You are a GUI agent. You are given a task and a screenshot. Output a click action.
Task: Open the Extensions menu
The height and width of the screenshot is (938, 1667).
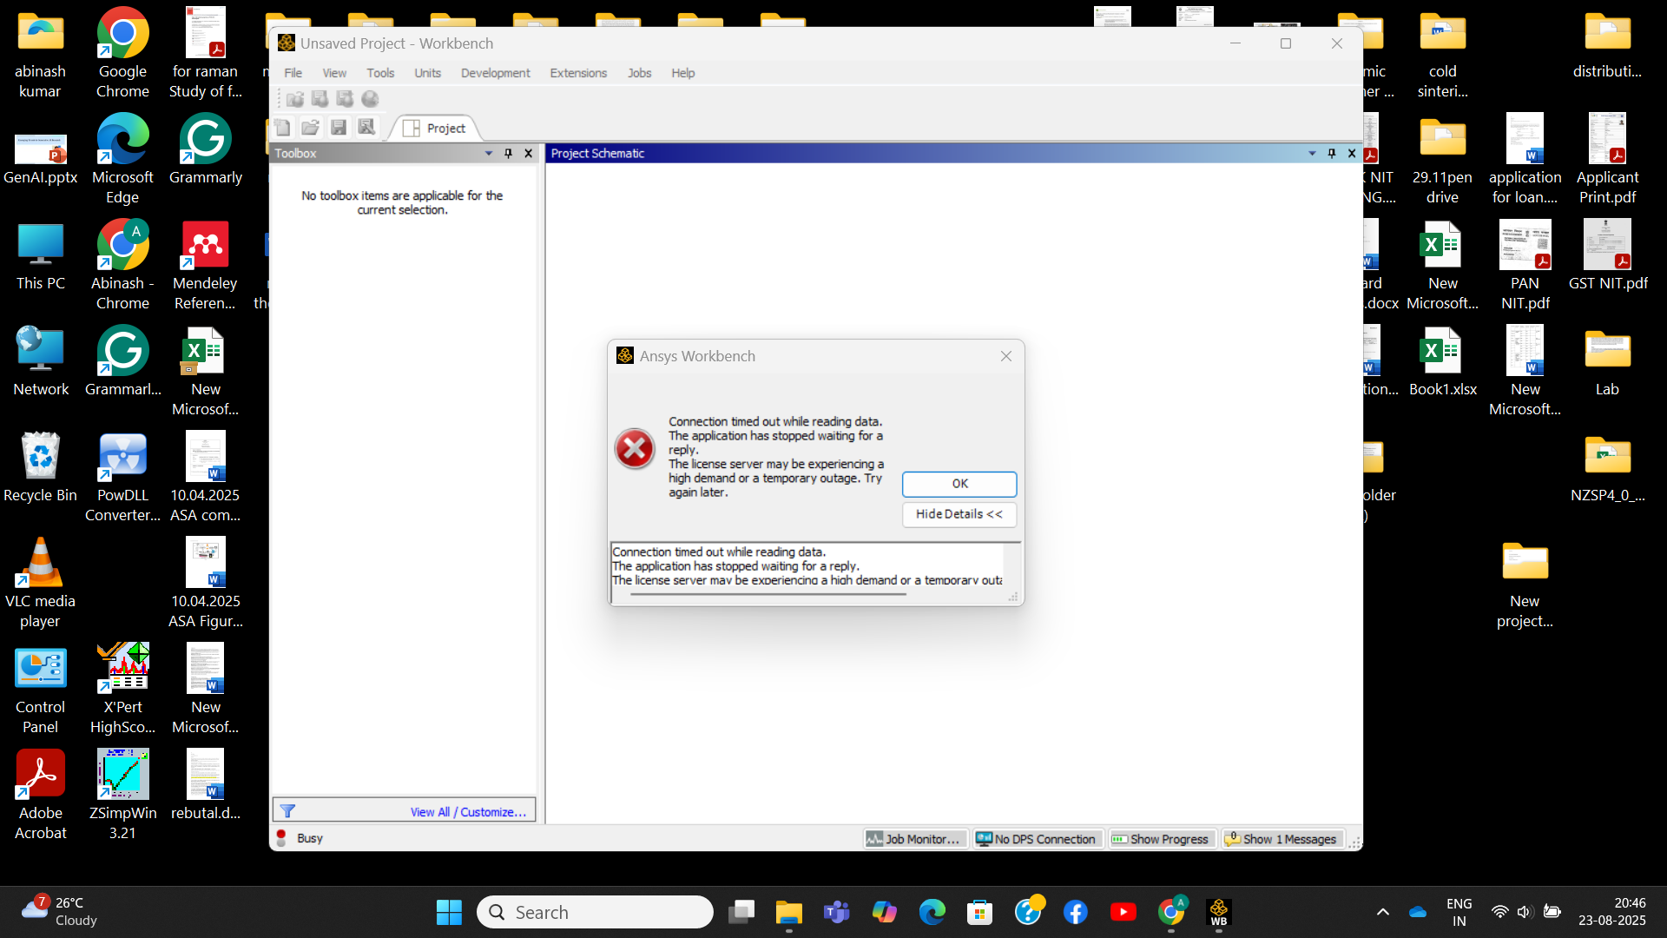[578, 73]
